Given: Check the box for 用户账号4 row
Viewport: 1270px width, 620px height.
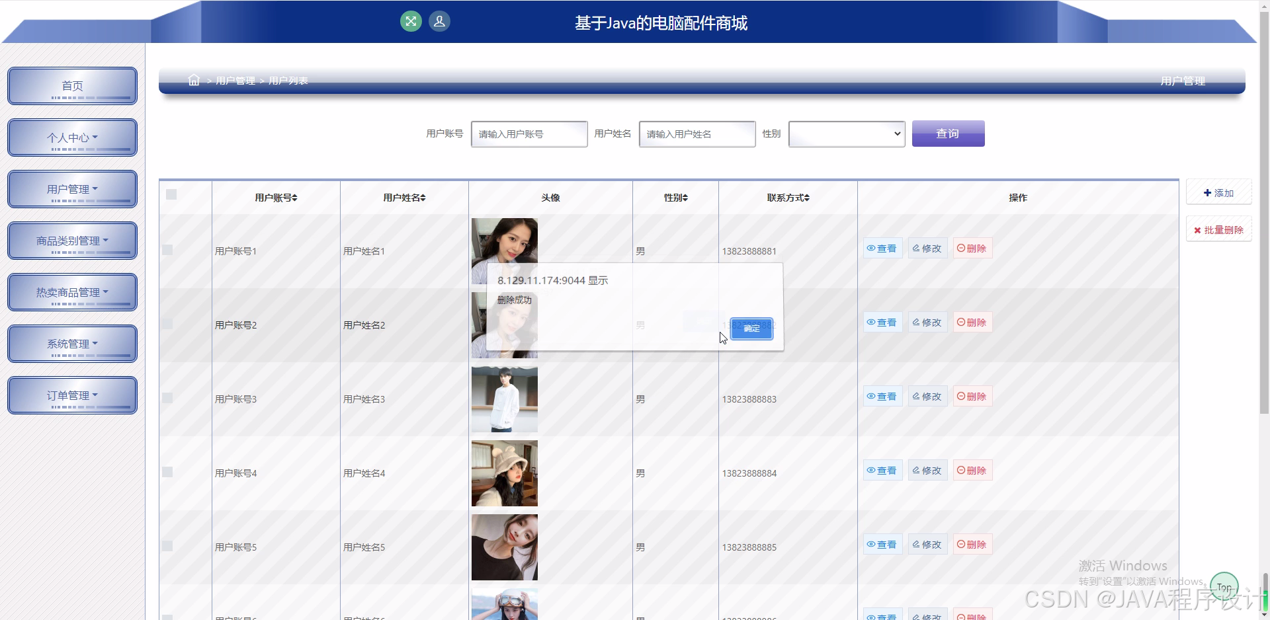Looking at the screenshot, I should [x=167, y=472].
